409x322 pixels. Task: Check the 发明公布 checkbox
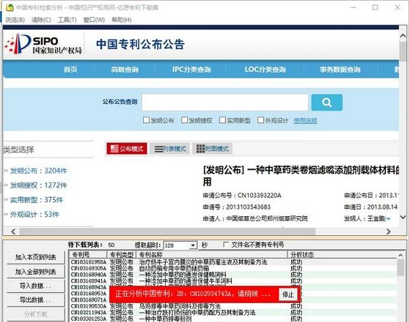point(147,120)
